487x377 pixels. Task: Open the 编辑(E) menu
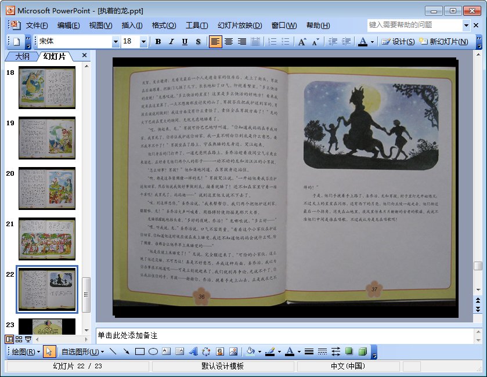68,26
